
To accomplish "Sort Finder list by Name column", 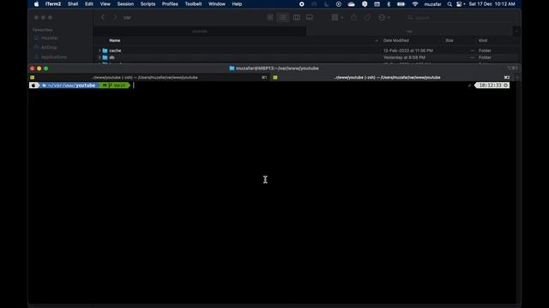I will click(x=115, y=40).
